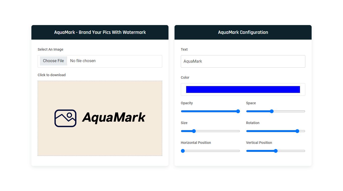Click the Opacity slider handle
The width and height of the screenshot is (343, 191).
[238, 111]
